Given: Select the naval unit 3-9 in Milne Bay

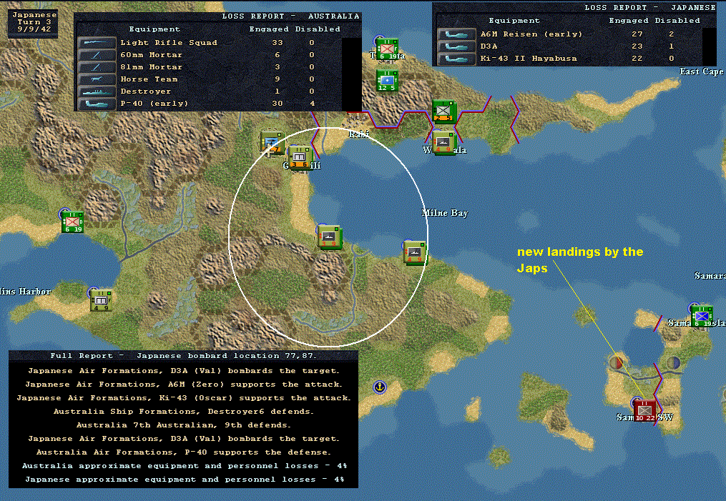Looking at the screenshot, I should coord(329,237).
